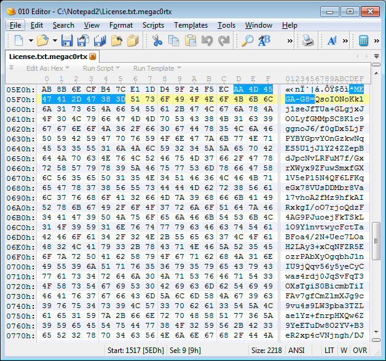This screenshot has width=386, height=361.
Task: Open the Edit menu
Action: click(37, 25)
